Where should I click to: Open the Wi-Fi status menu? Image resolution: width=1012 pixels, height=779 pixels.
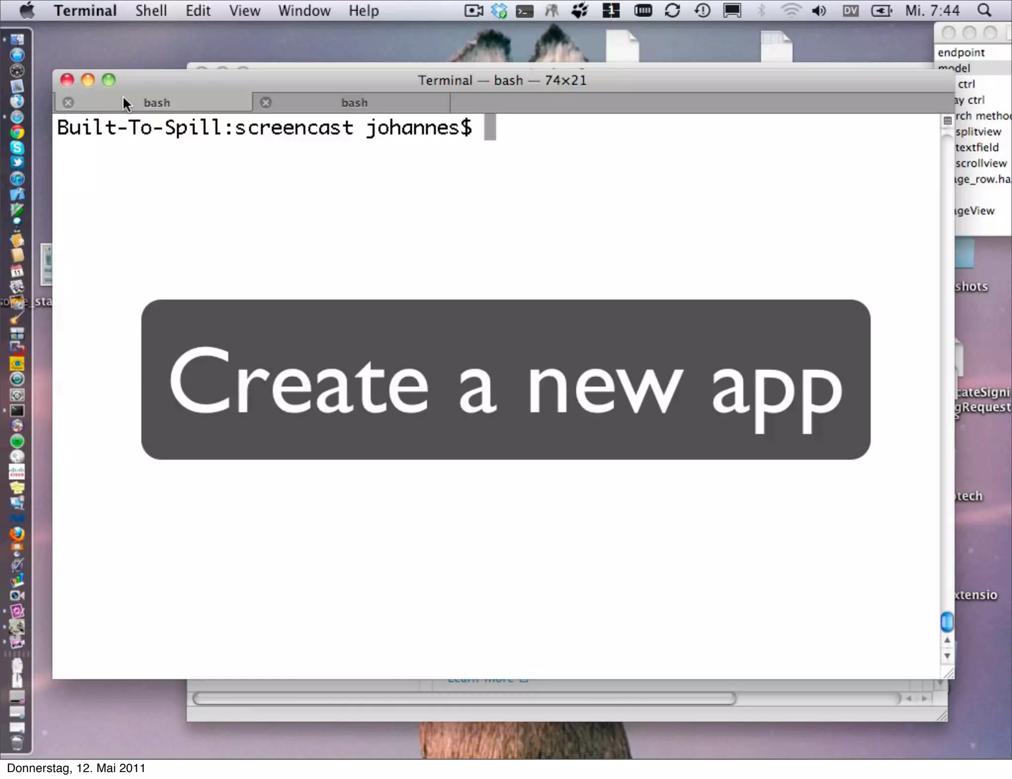[791, 10]
